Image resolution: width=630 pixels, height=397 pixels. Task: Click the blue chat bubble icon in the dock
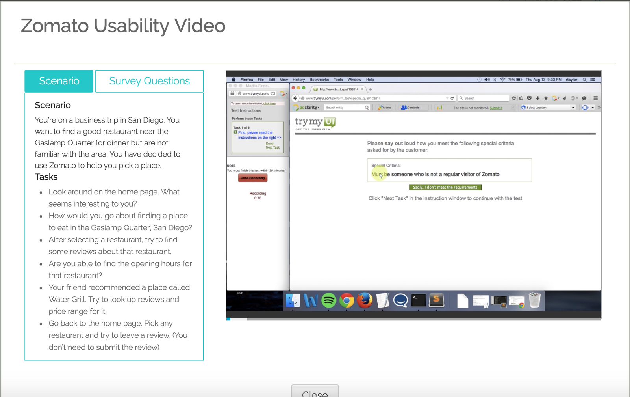[x=400, y=301]
